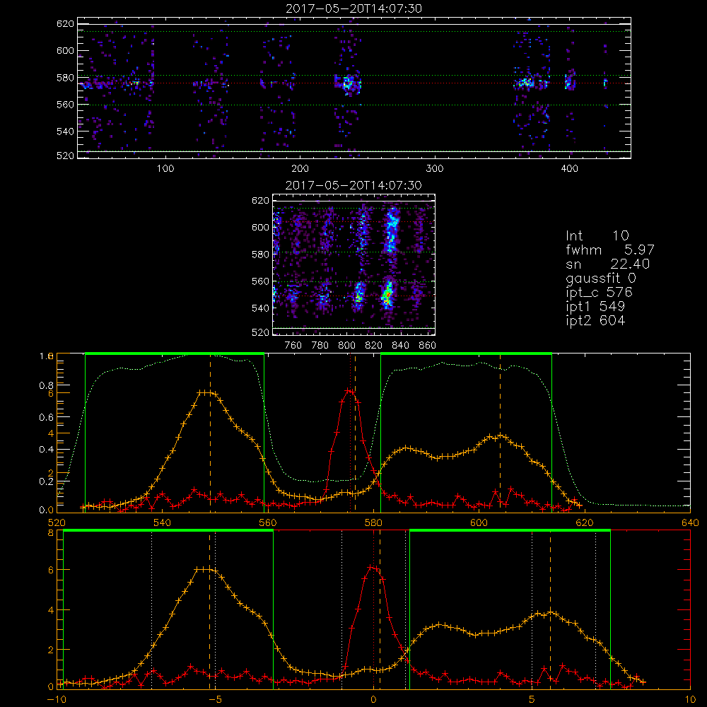Image resolution: width=707 pixels, height=707 pixels.
Task: Click the timestamp title above the wide top spectrogram
Action: click(353, 8)
